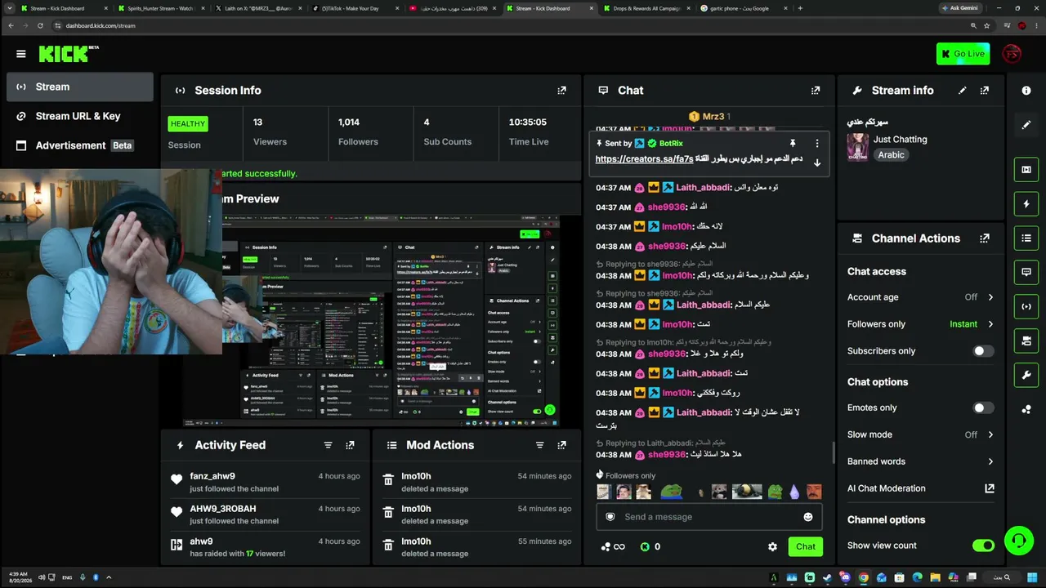Pop out the Channel Actions panel
1046x588 pixels.
(985, 238)
